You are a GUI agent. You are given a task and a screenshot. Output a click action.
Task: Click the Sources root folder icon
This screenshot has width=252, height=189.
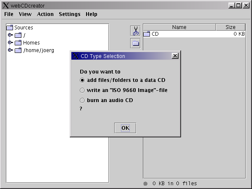click(10, 28)
